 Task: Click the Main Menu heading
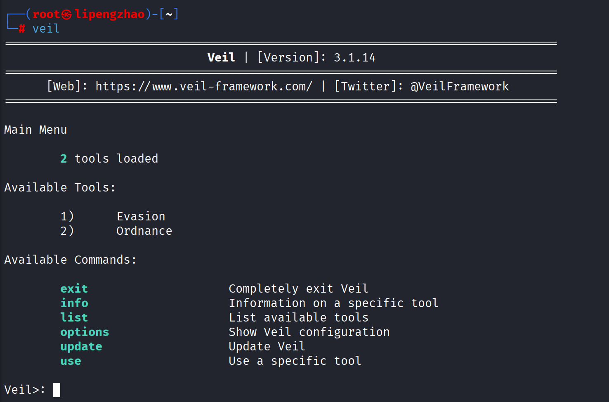click(35, 130)
